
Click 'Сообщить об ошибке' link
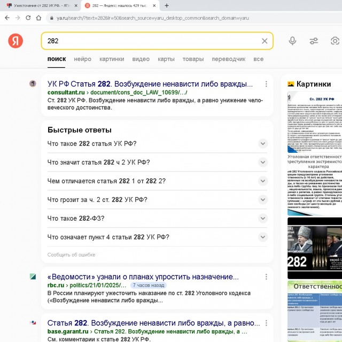pos(71,254)
